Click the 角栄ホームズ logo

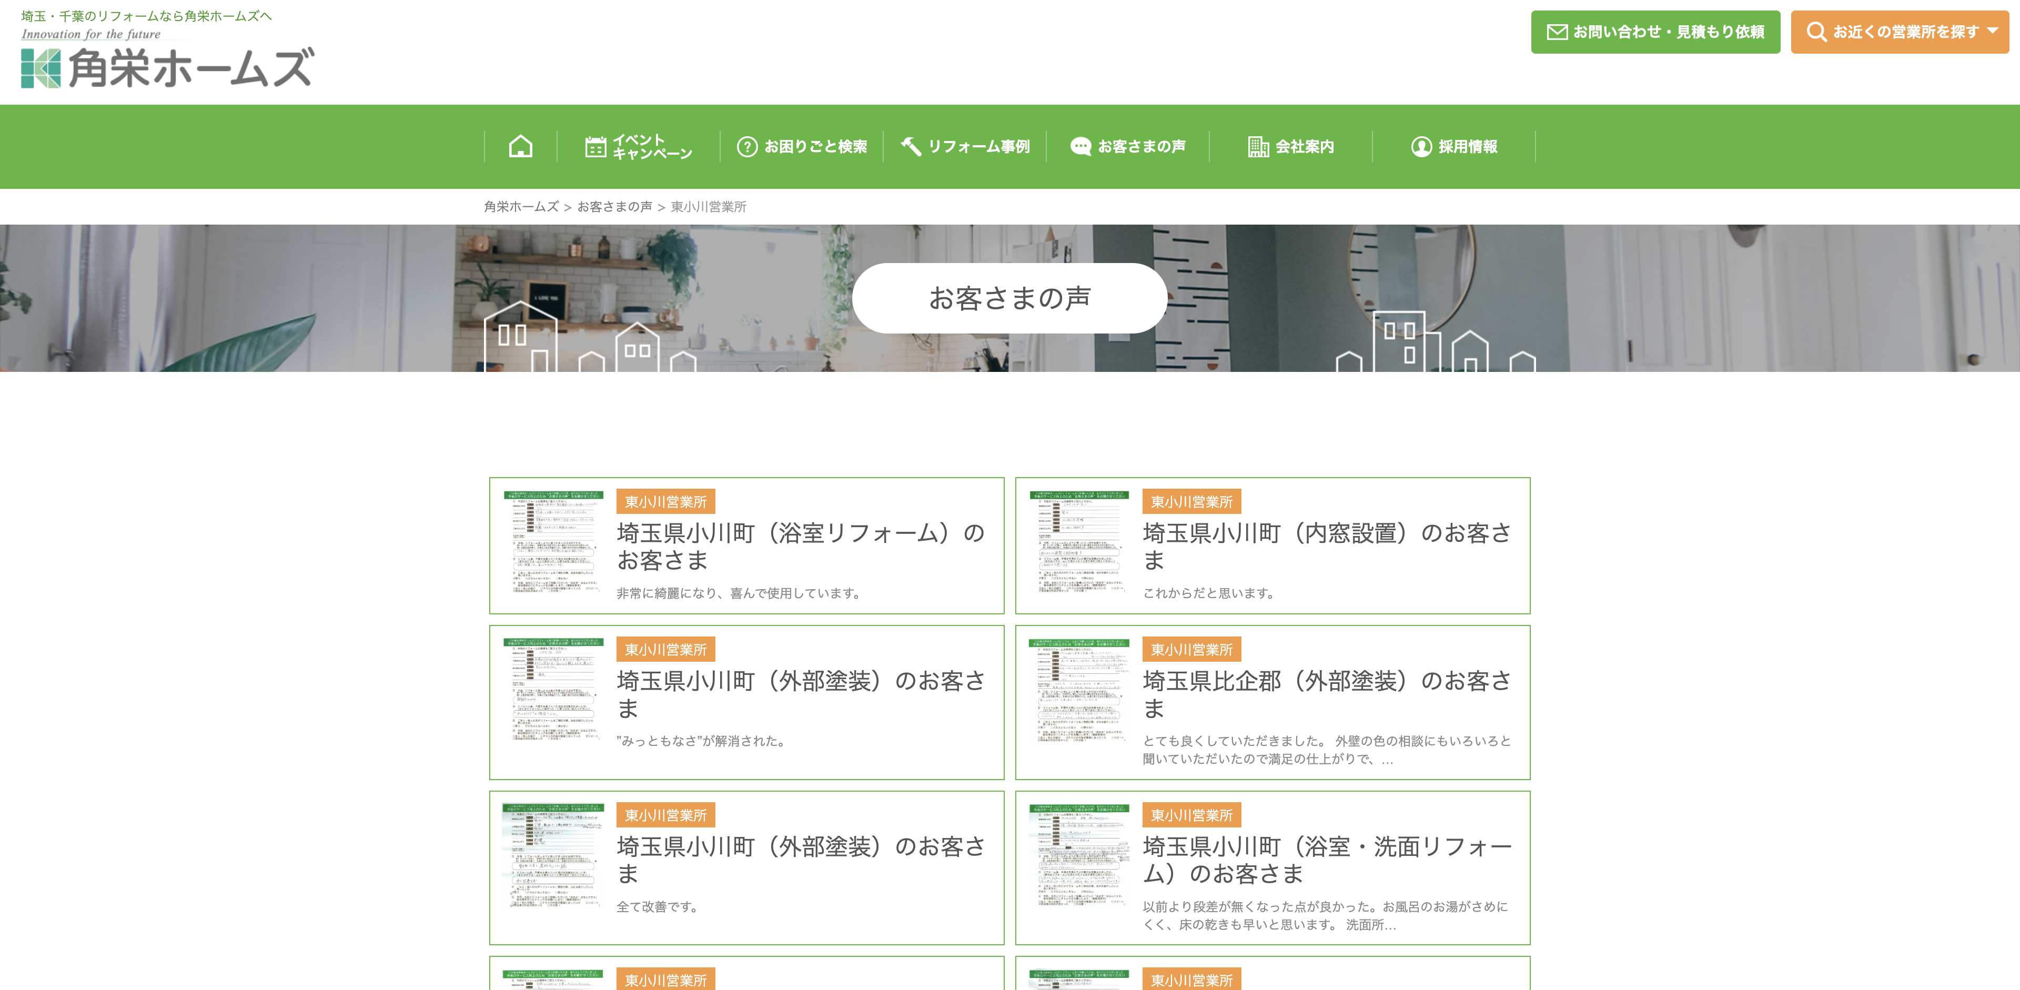[168, 67]
